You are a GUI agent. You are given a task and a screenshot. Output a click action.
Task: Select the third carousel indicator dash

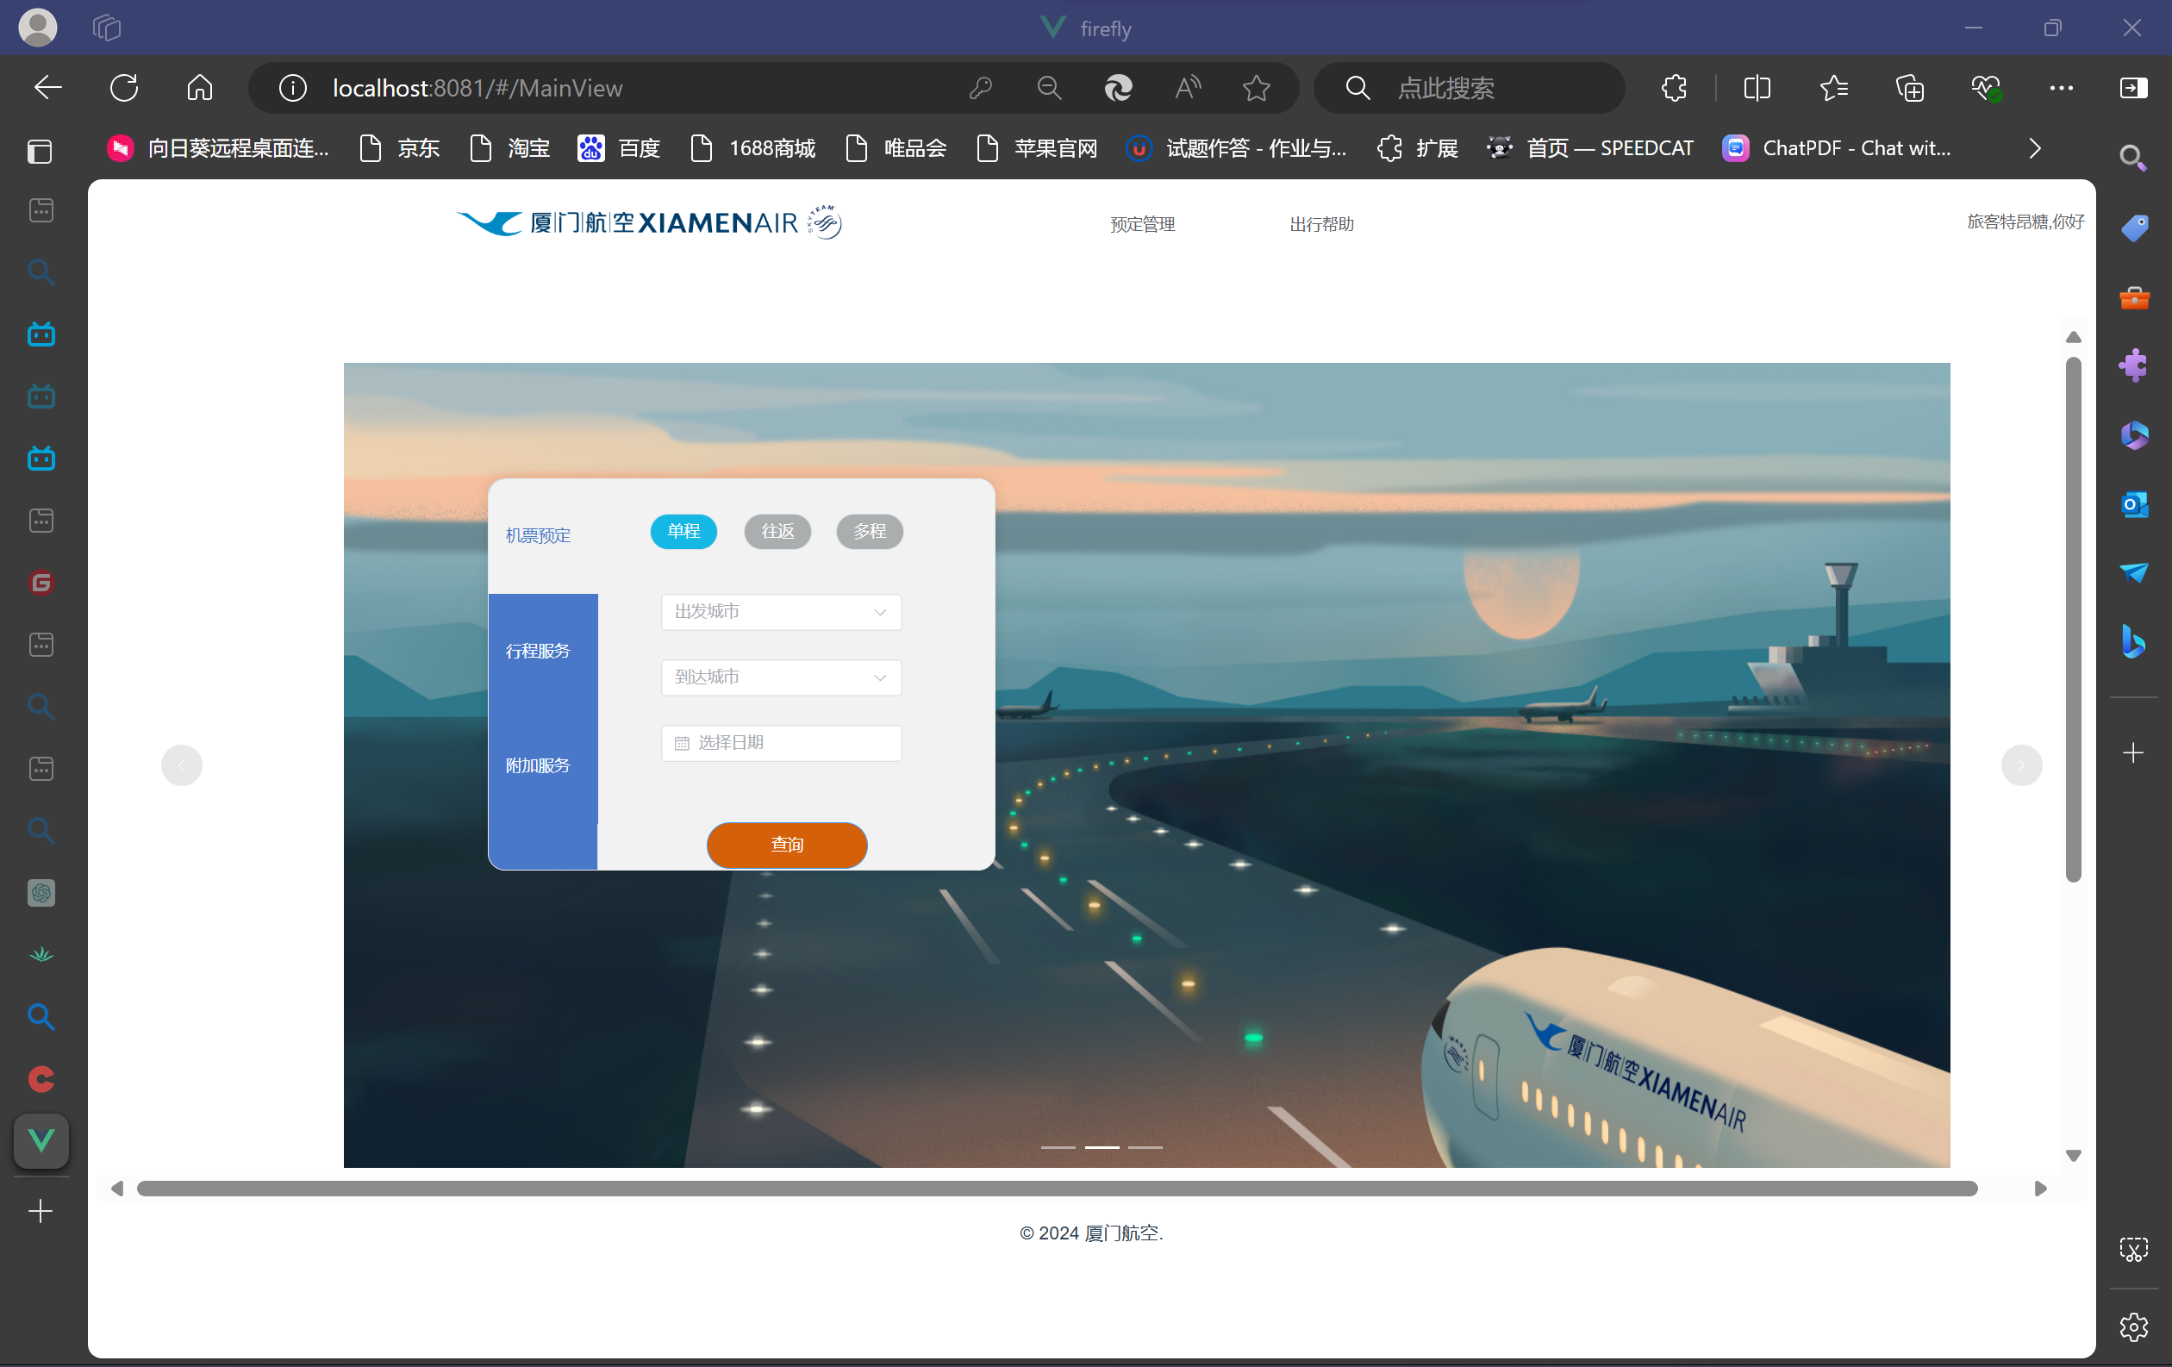(1145, 1147)
